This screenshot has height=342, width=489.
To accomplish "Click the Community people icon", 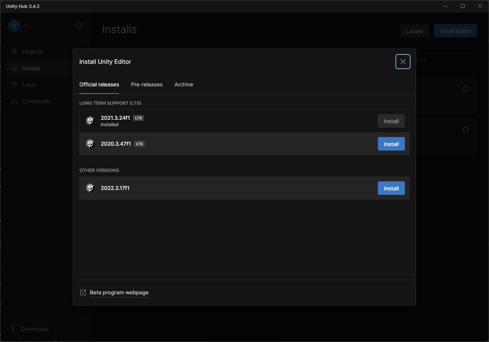I will point(14,101).
